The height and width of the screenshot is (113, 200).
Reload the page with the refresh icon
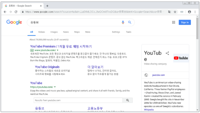(x=16, y=12)
